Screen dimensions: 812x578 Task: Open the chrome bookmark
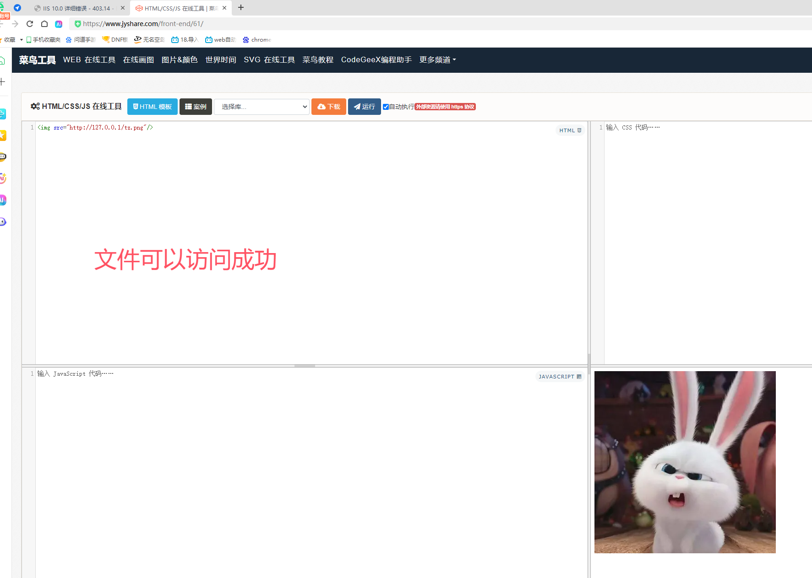pyautogui.click(x=257, y=40)
